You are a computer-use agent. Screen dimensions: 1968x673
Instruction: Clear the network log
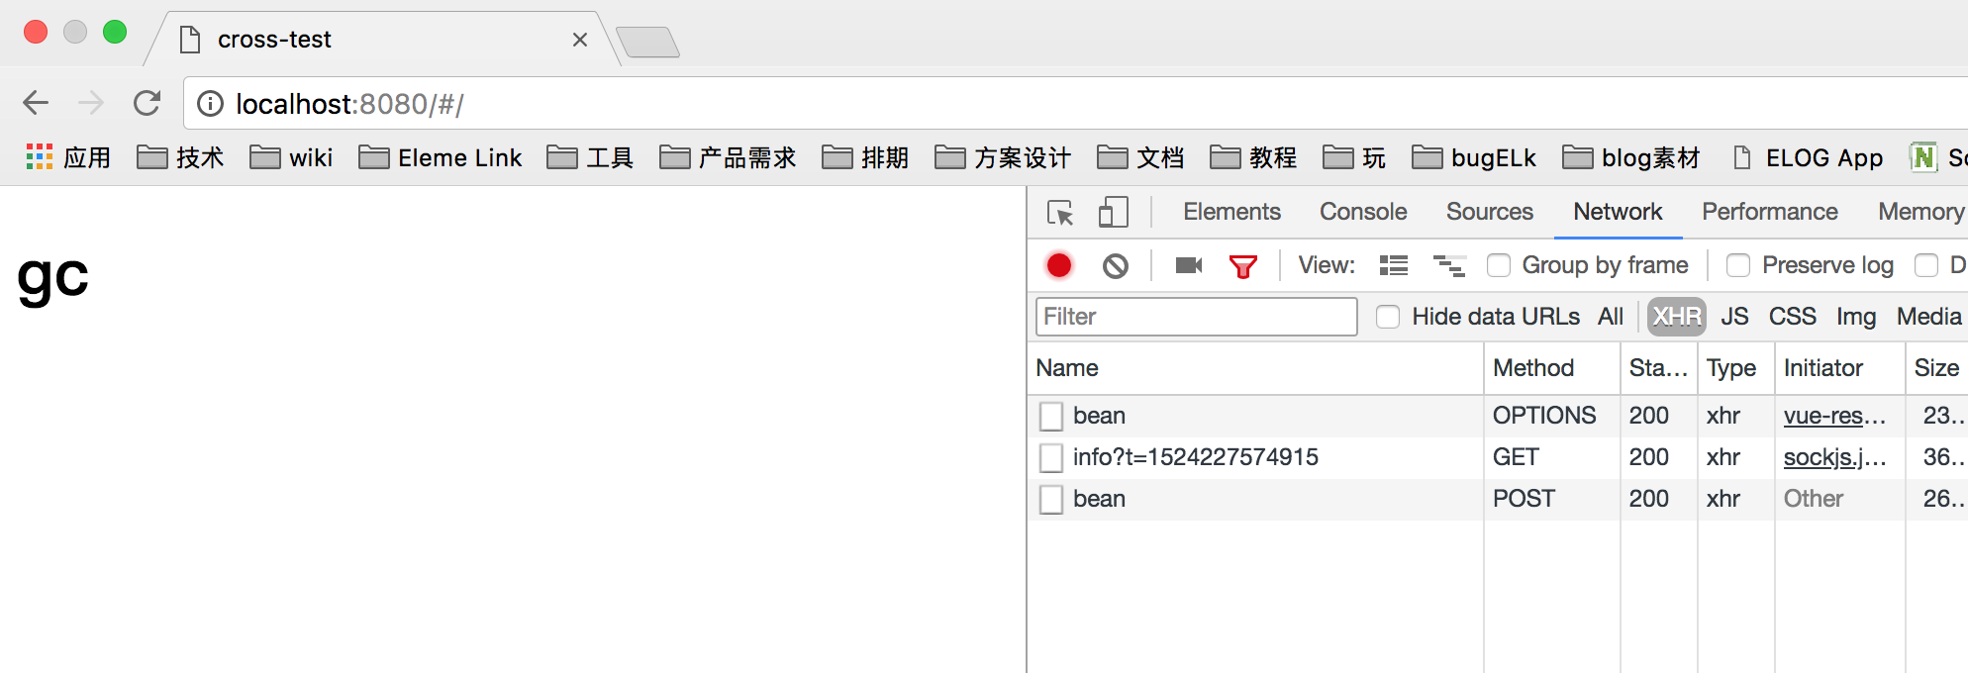coord(1116,265)
